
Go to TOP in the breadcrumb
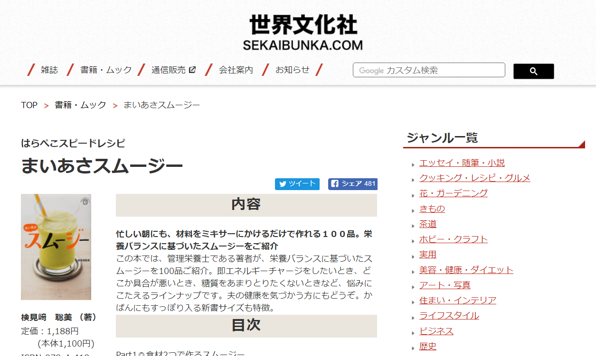(29, 105)
